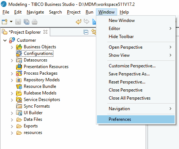
Task: Choose Customize Perspective... entry
Action: (x=136, y=66)
